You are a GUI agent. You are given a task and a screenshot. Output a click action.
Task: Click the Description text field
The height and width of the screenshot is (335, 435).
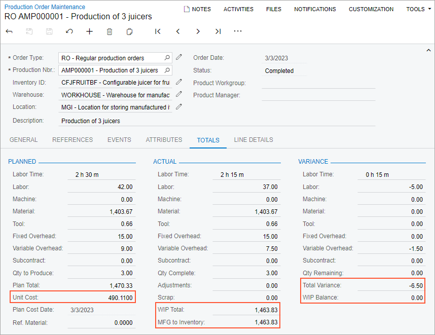click(217, 121)
